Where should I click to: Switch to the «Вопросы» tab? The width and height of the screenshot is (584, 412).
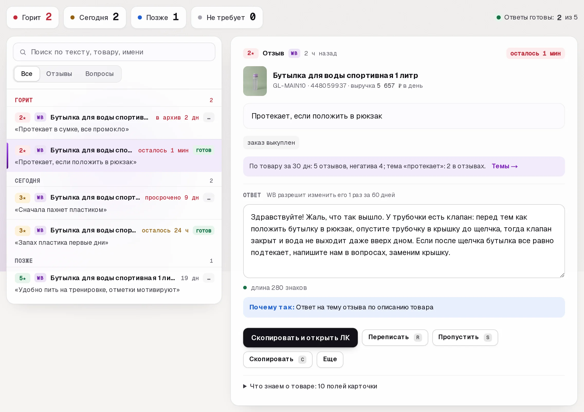pos(99,74)
